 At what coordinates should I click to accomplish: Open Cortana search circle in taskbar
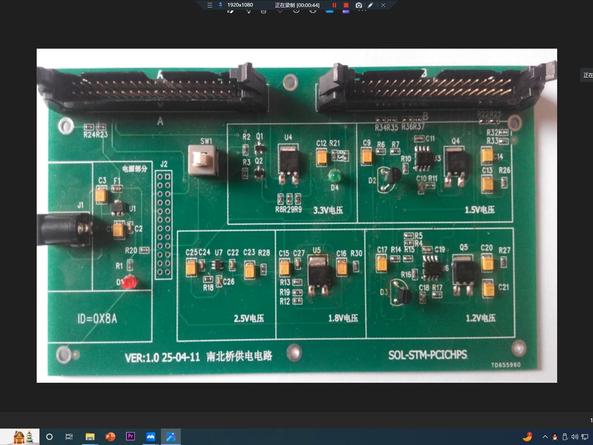coord(49,437)
